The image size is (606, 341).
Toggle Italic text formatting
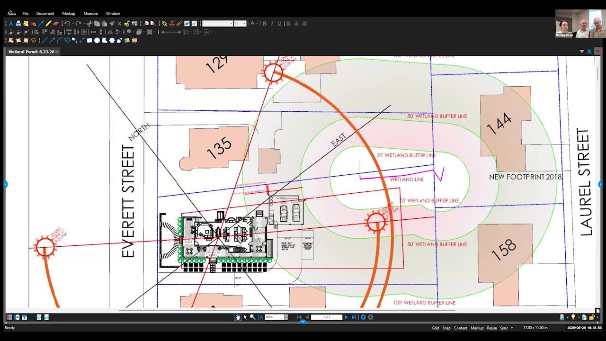(272, 24)
